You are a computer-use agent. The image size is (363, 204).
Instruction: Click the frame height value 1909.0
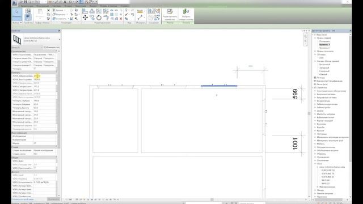(44, 79)
